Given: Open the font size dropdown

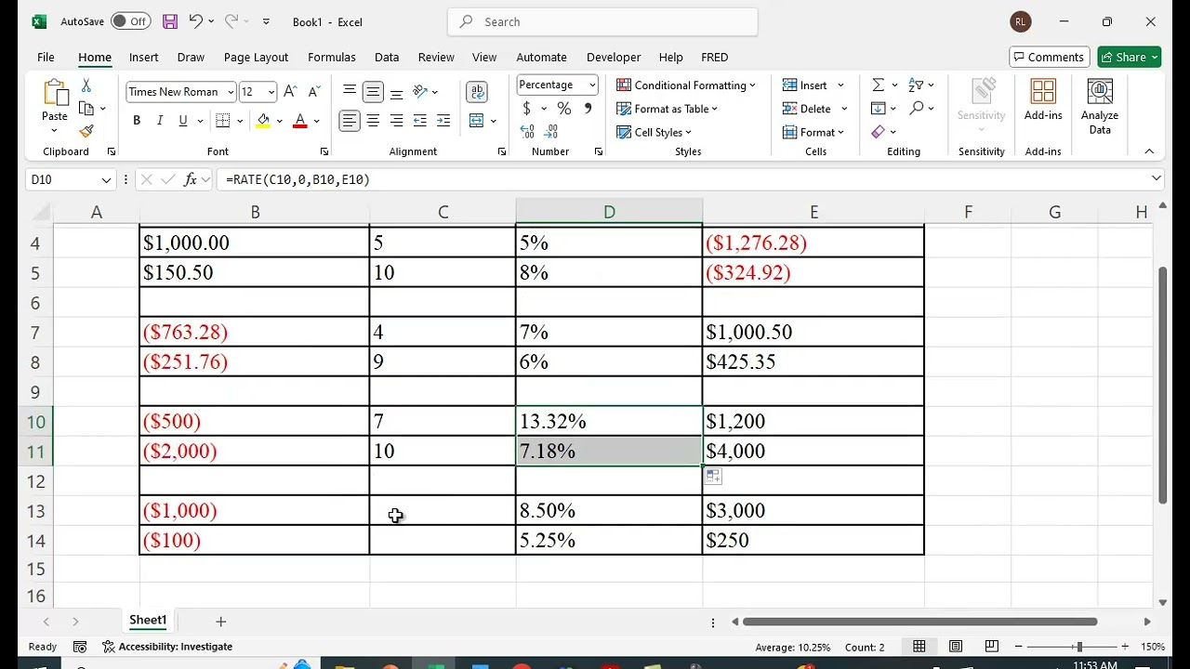Looking at the screenshot, I should 271,92.
